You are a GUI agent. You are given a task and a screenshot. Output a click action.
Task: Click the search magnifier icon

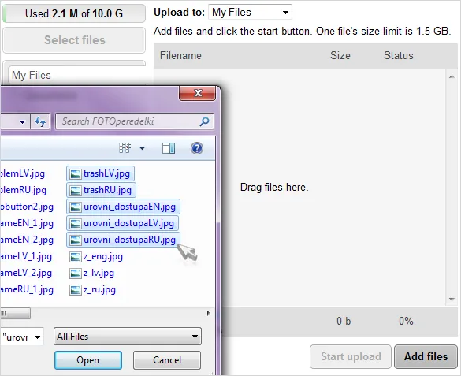[204, 121]
